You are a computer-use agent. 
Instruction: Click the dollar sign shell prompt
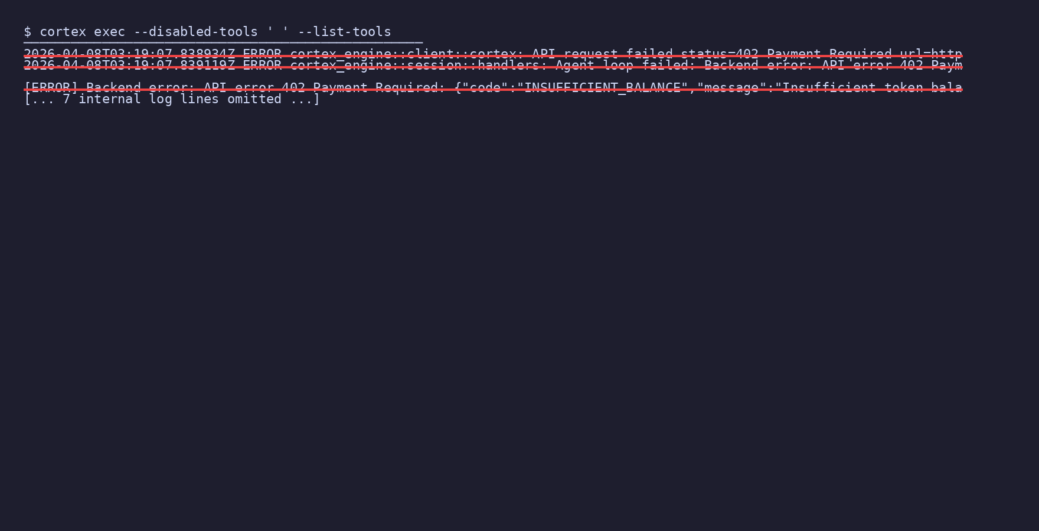click(27, 32)
